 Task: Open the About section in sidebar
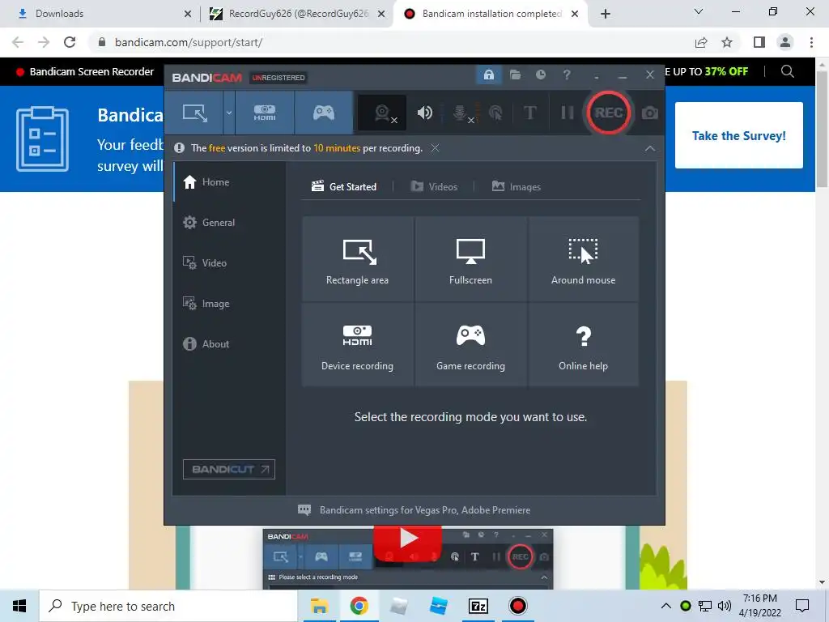(x=206, y=343)
